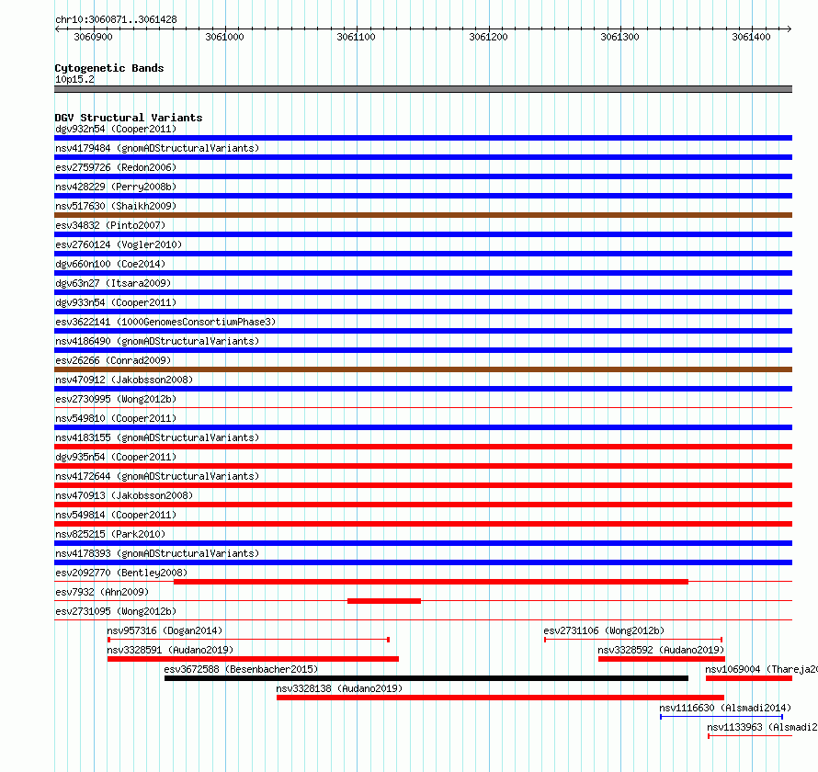Select nsv470912 (Jakobsson2008) label

pyautogui.click(x=124, y=380)
